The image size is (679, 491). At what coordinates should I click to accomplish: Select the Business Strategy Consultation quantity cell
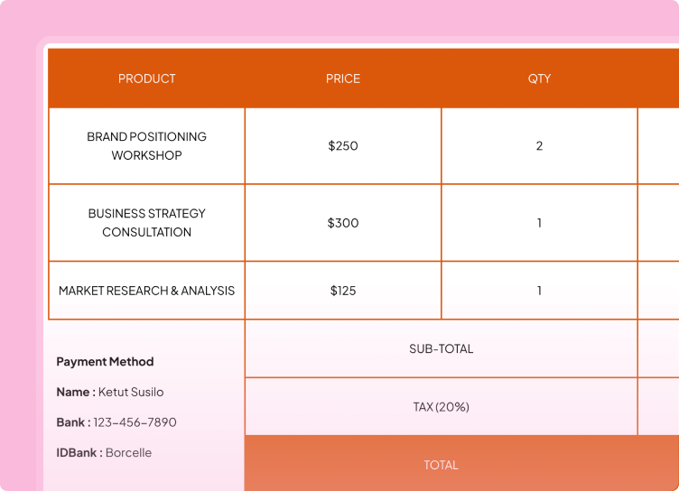pos(539,223)
